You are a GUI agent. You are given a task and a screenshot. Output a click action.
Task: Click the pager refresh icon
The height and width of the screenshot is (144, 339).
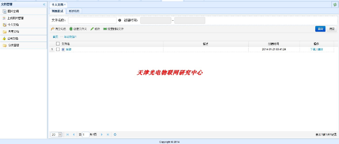(115, 135)
